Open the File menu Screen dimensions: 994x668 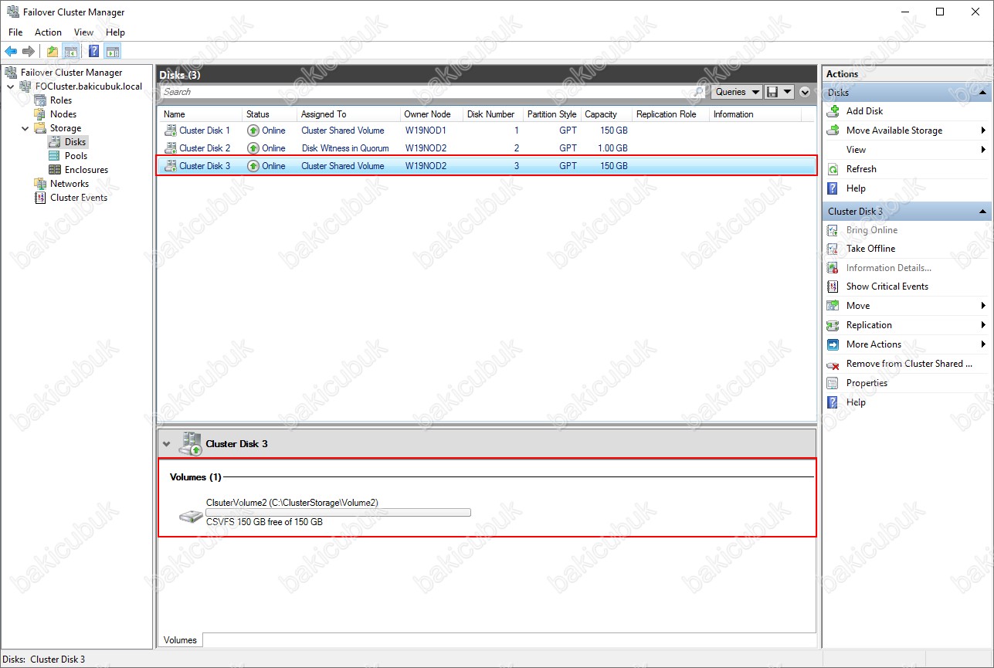coord(15,32)
